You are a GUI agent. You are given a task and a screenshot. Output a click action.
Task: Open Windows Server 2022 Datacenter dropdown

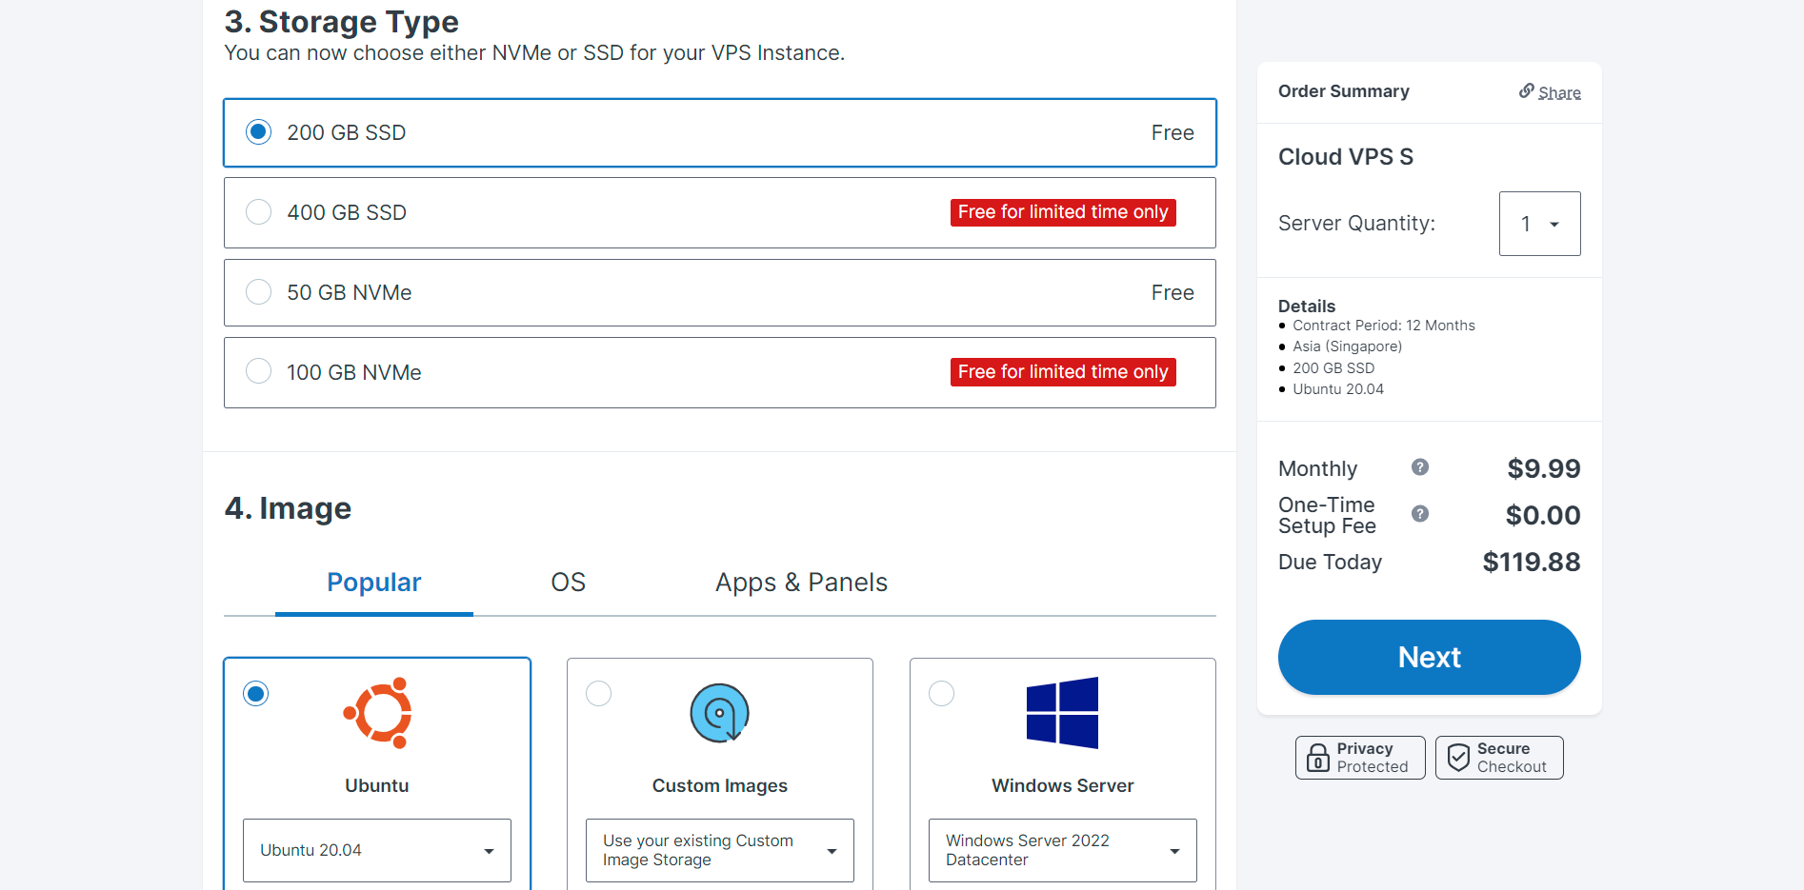(x=1062, y=850)
